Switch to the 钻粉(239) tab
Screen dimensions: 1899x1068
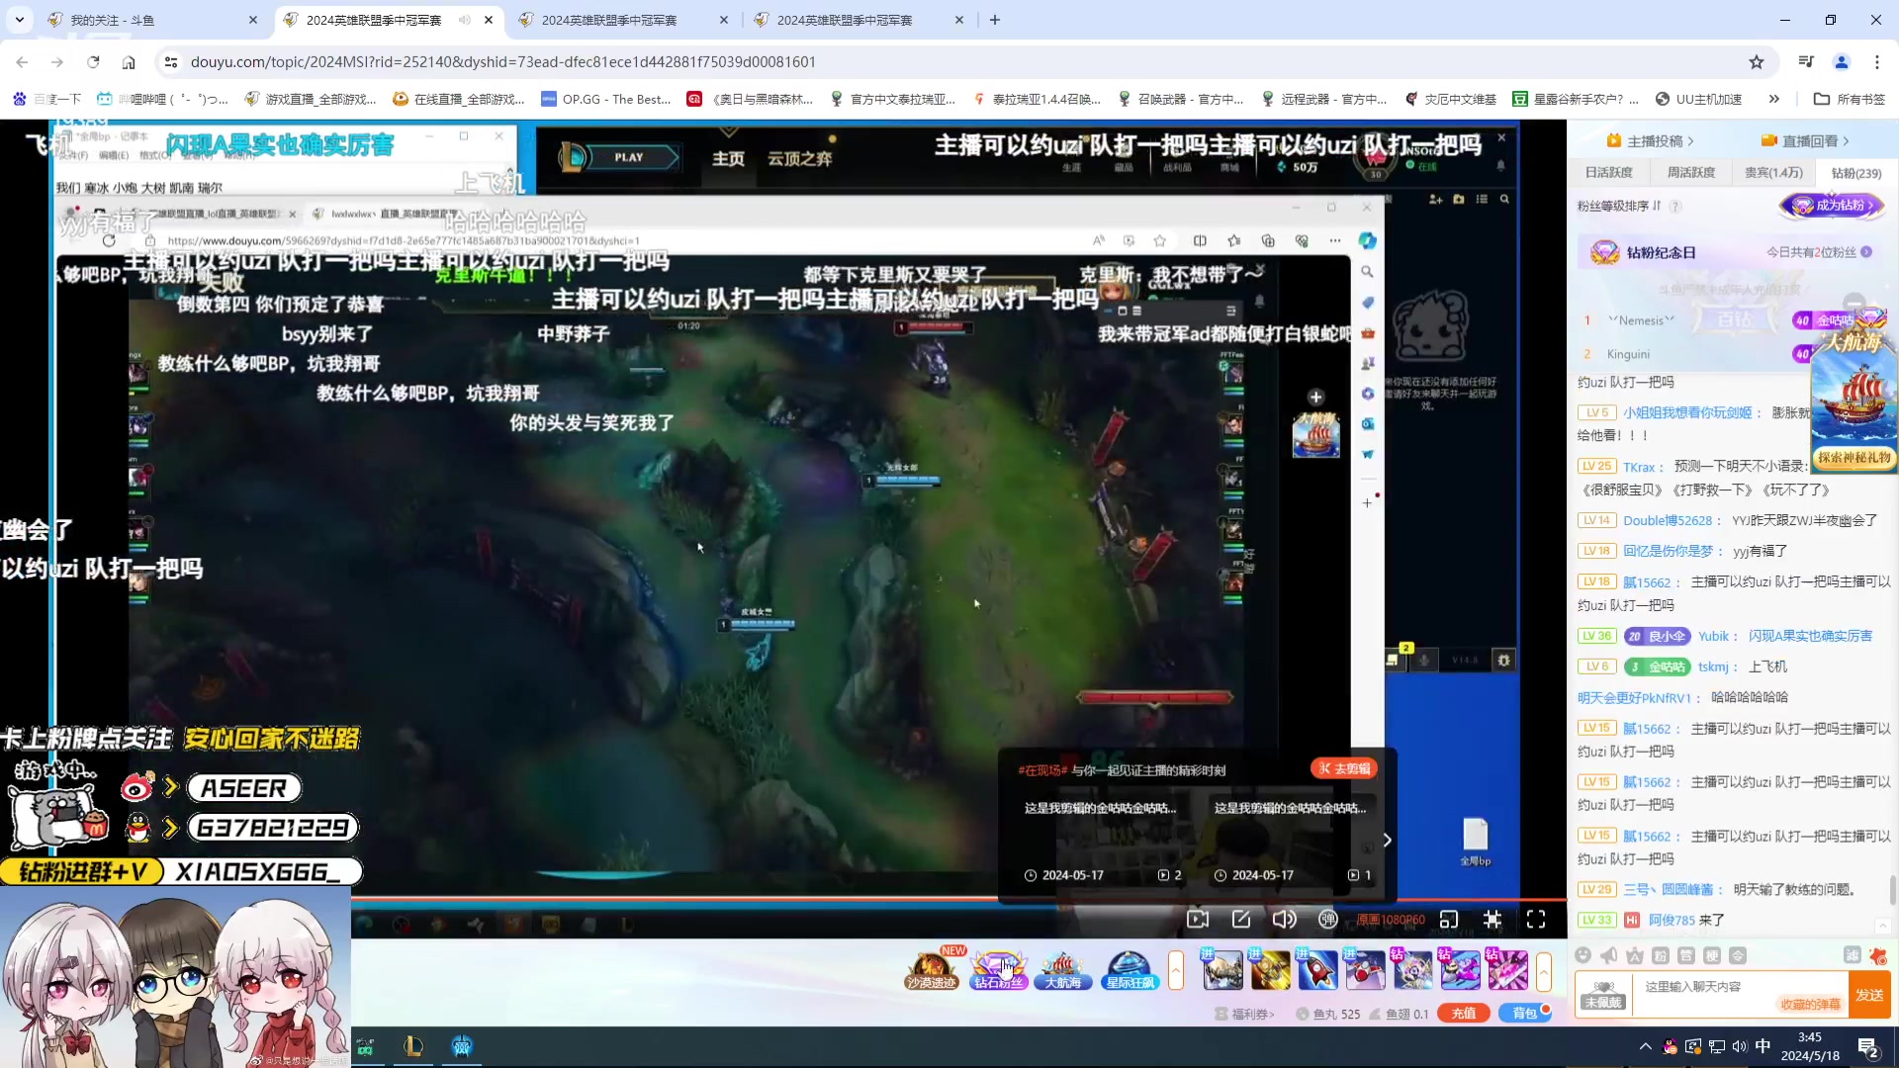1856,173
